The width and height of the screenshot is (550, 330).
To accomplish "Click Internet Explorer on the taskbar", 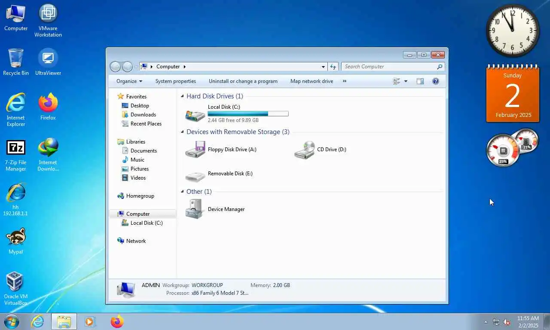I will point(37,321).
